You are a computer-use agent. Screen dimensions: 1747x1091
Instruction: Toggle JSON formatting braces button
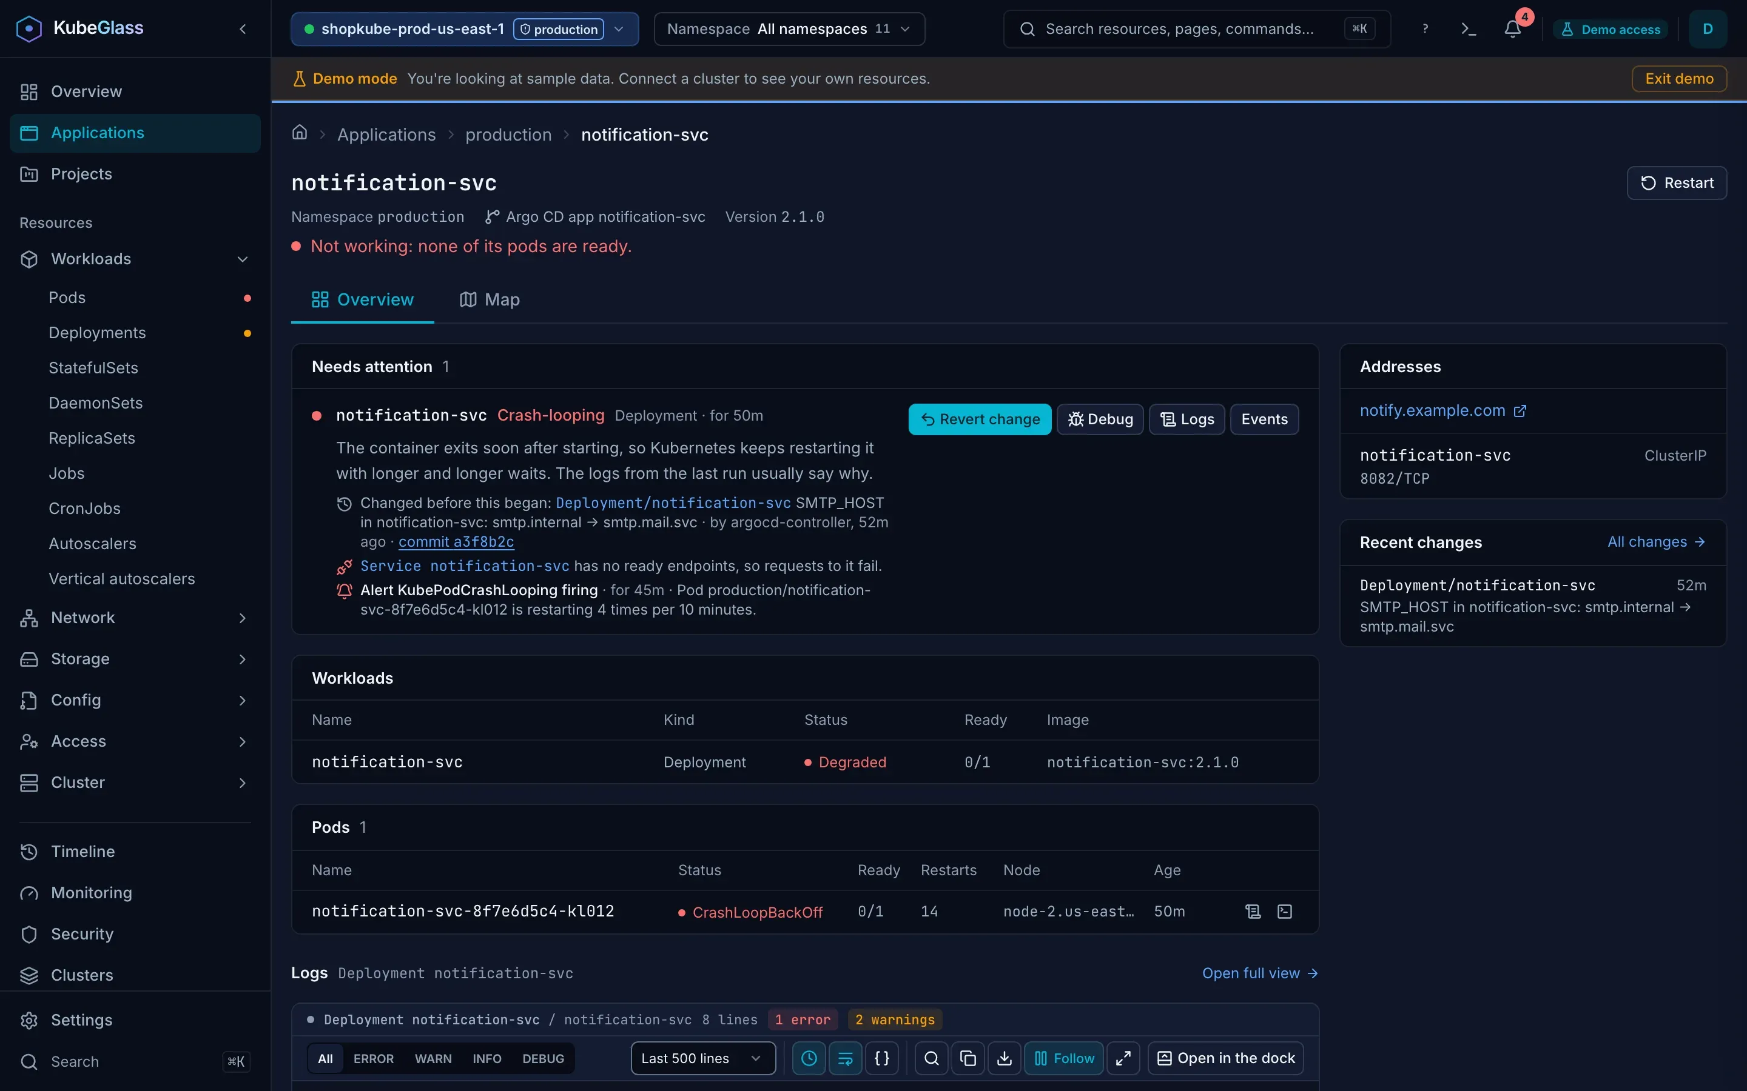882,1058
